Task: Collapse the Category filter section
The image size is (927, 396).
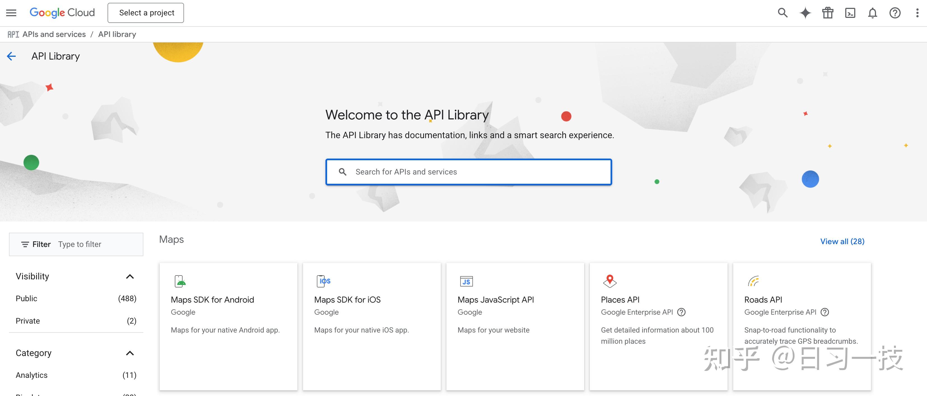Action: 130,353
